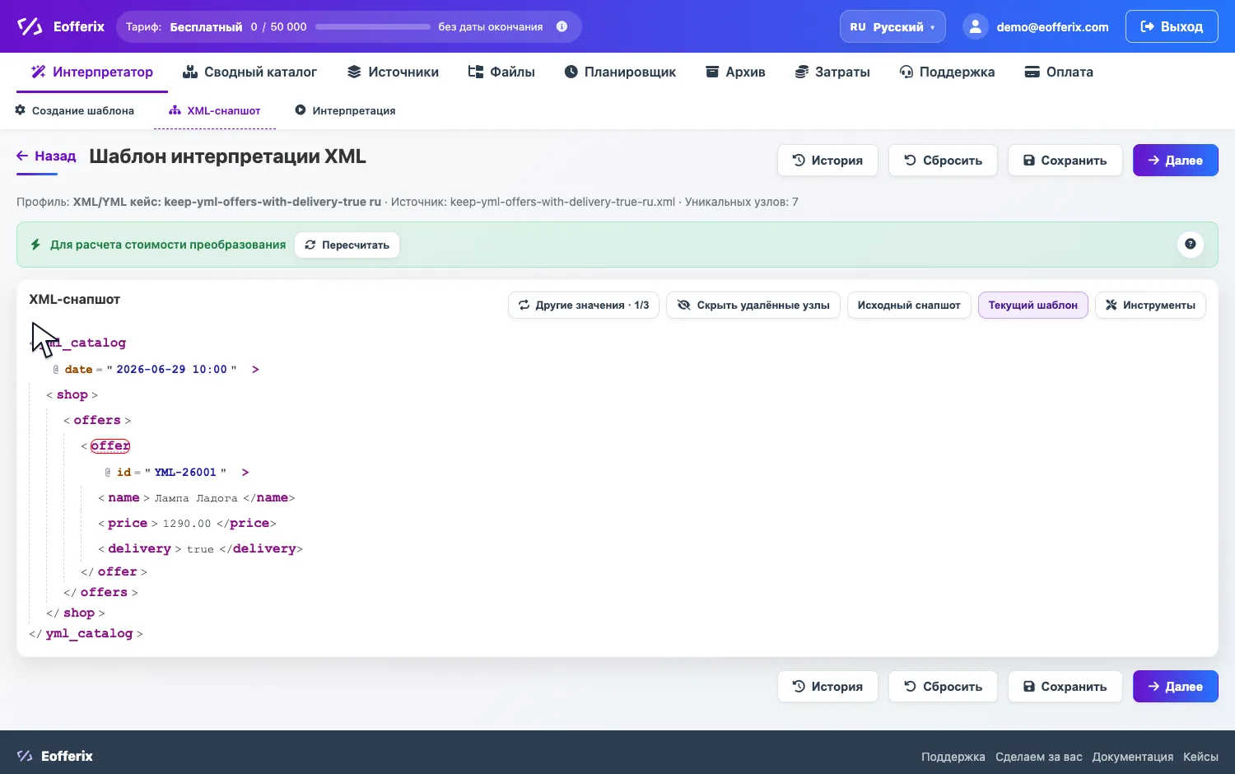Click the id value YML-26001

click(185, 472)
